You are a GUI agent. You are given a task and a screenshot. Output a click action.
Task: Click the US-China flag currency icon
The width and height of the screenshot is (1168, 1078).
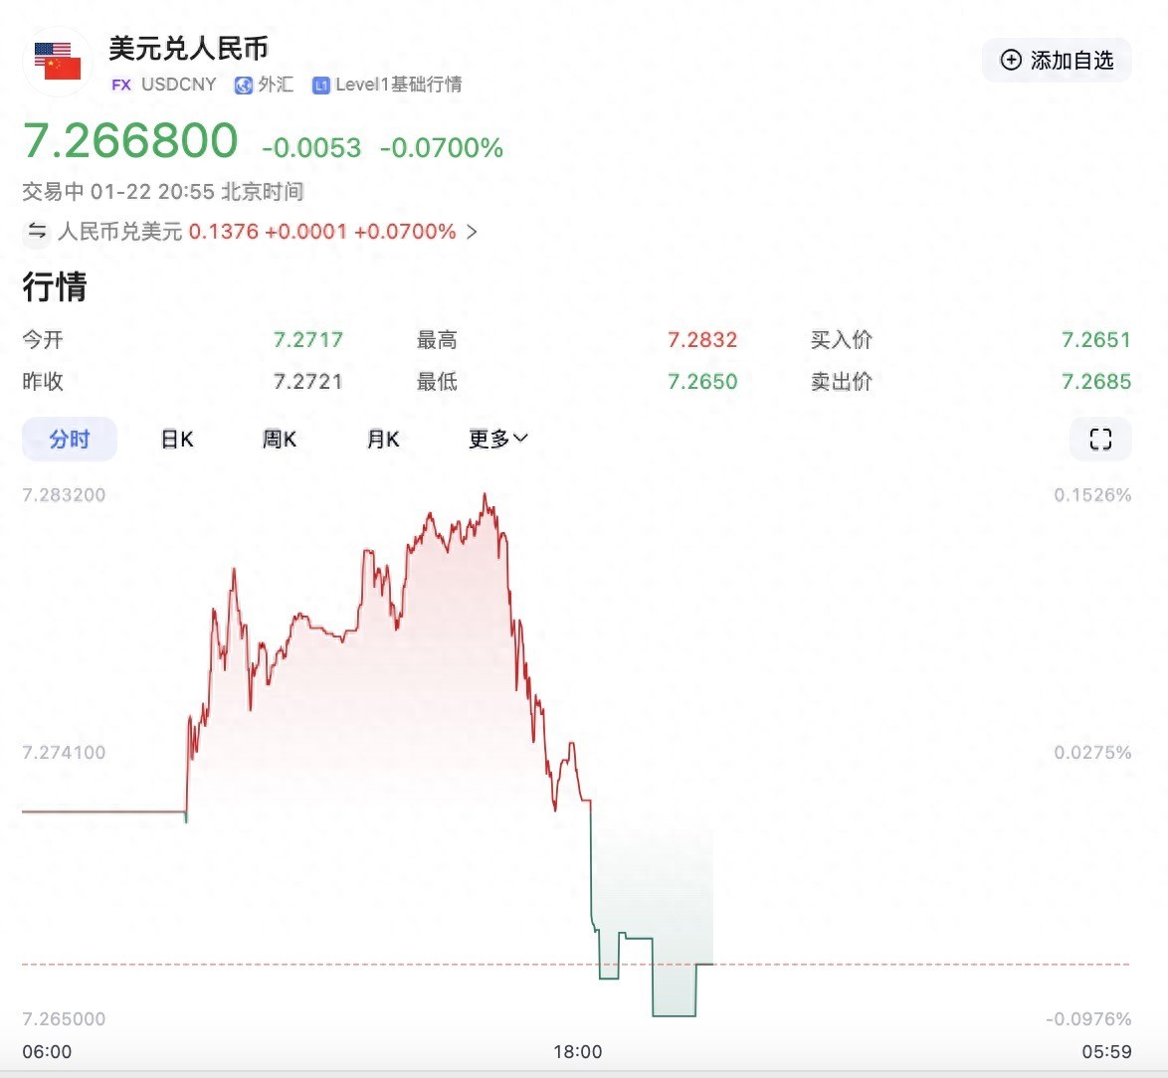click(58, 61)
